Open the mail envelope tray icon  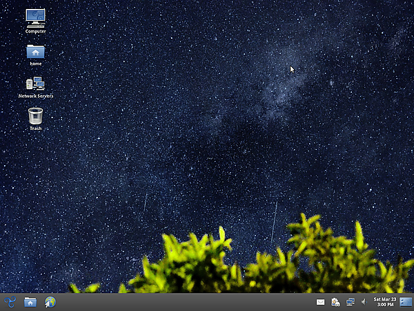321,302
